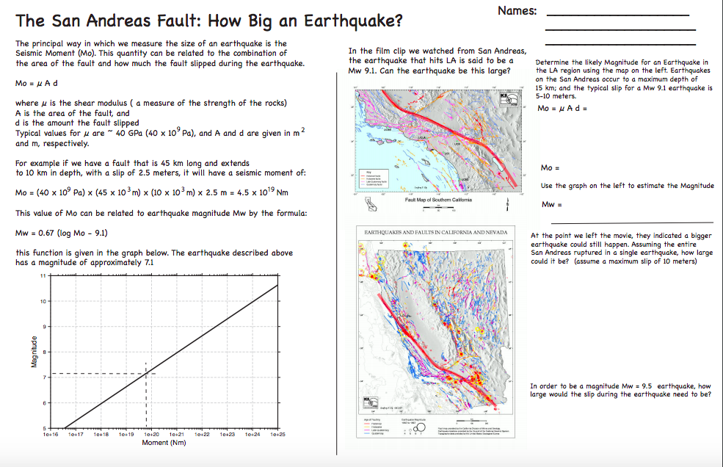The image size is (723, 467).
Task: Click the 'EARTHQUAKES AND FAULTS IN CALIFORNIA AND NEVADA' title
Action: [435, 233]
